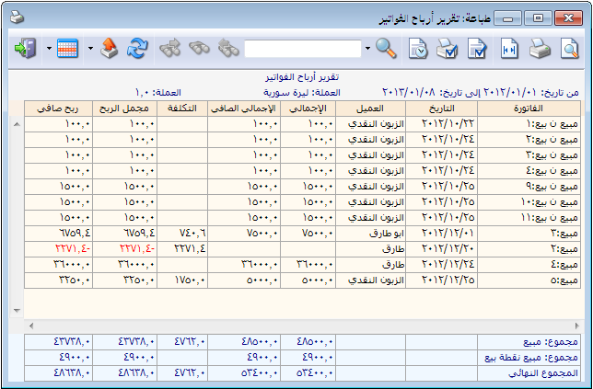Image resolution: width=593 pixels, height=389 pixels.
Task: Click the التاريخ column header
Action: [x=441, y=109]
